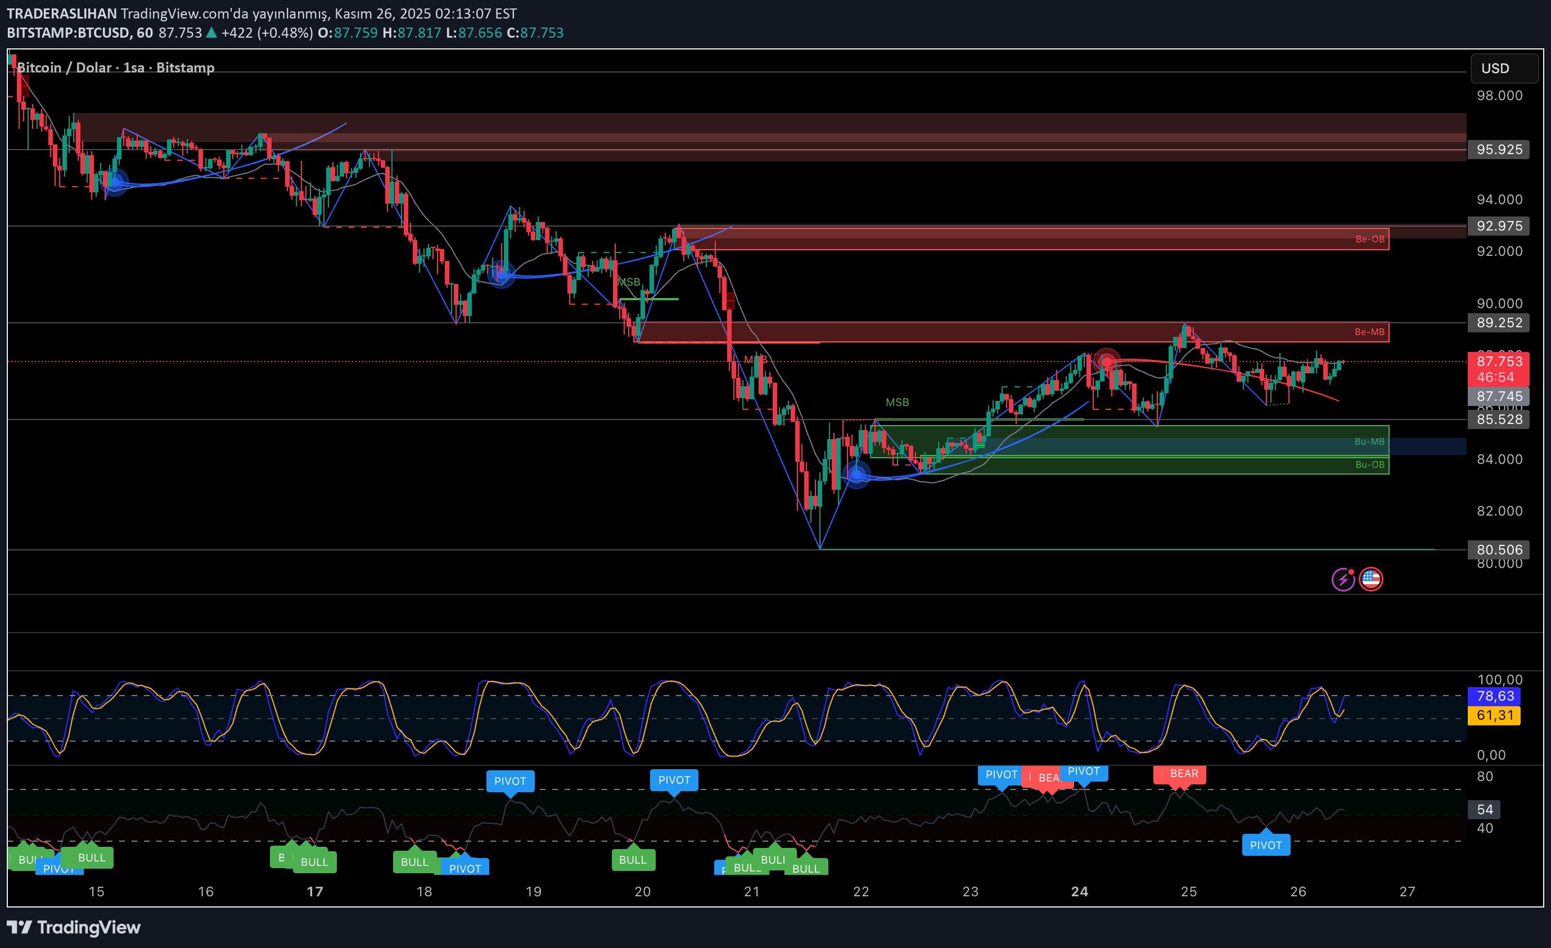Click the red current price label 87.753
This screenshot has width=1551, height=948.
(x=1499, y=362)
